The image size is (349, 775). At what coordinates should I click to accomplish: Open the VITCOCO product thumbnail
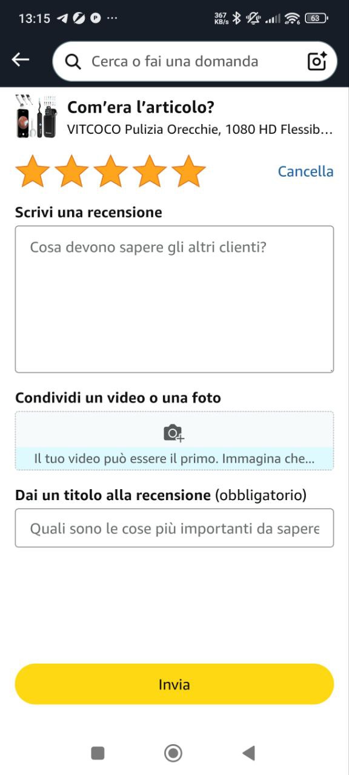pos(36,116)
